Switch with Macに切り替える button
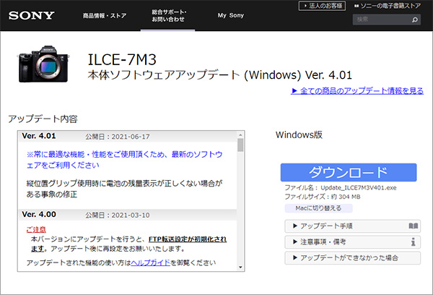The image size is (433, 295). pyautogui.click(x=318, y=208)
